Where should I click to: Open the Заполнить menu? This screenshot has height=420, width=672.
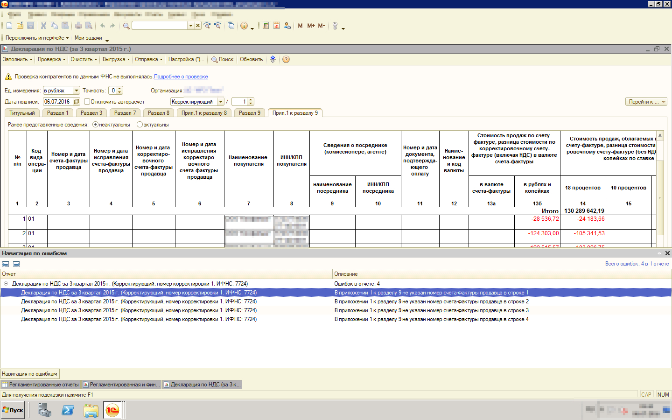point(17,59)
